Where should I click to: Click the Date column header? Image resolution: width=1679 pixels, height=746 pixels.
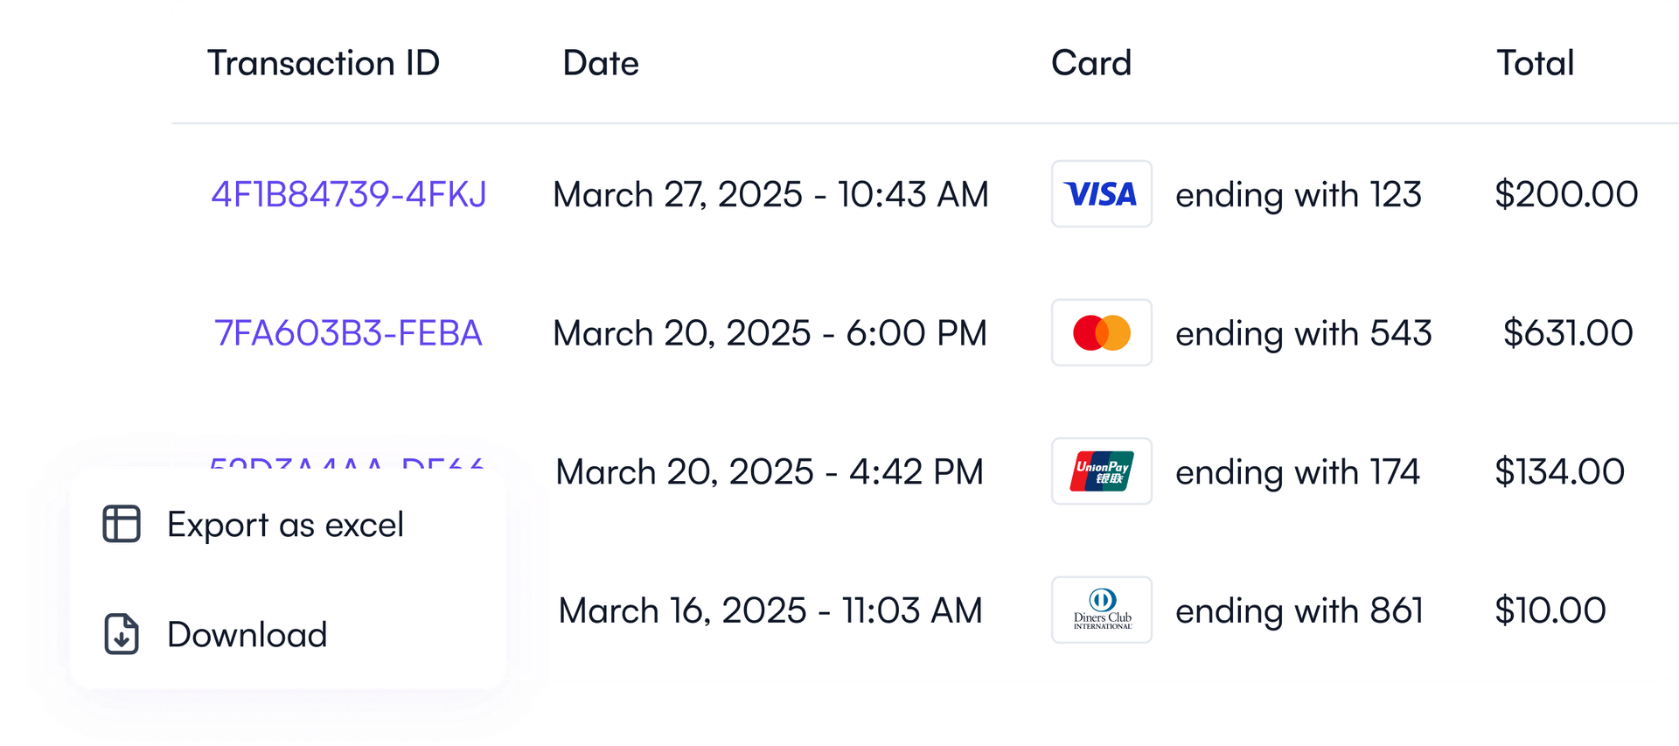(x=601, y=62)
